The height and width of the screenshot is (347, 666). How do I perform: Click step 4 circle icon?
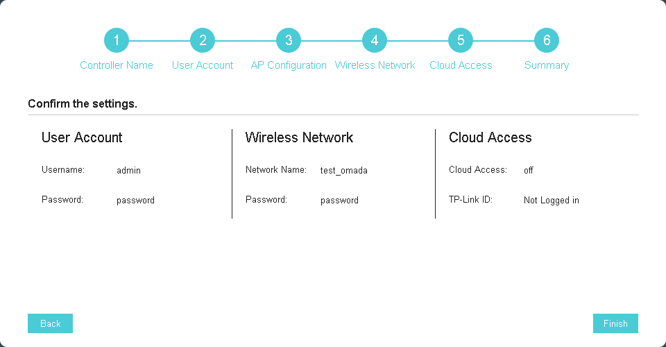point(375,40)
